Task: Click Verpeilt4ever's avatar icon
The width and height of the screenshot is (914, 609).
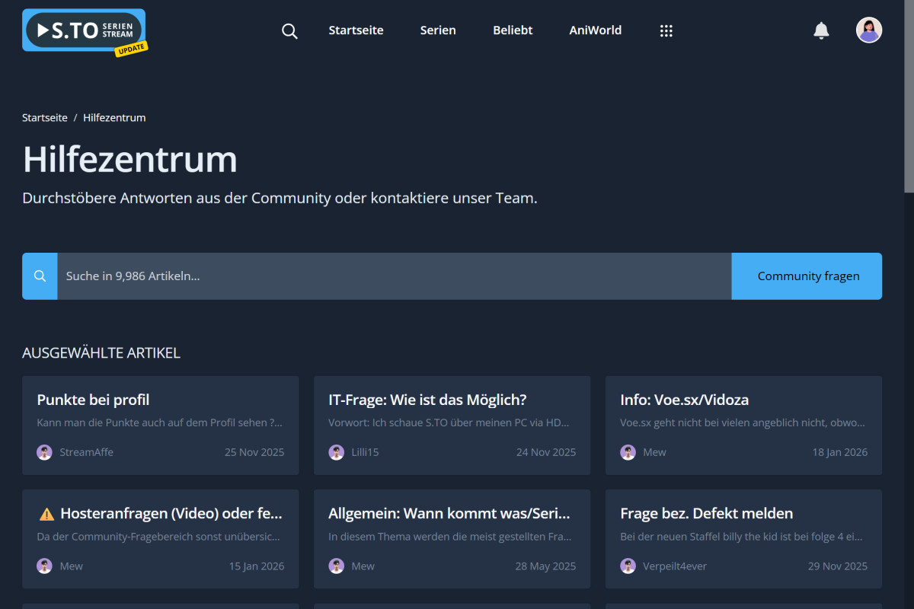Action: coord(628,566)
